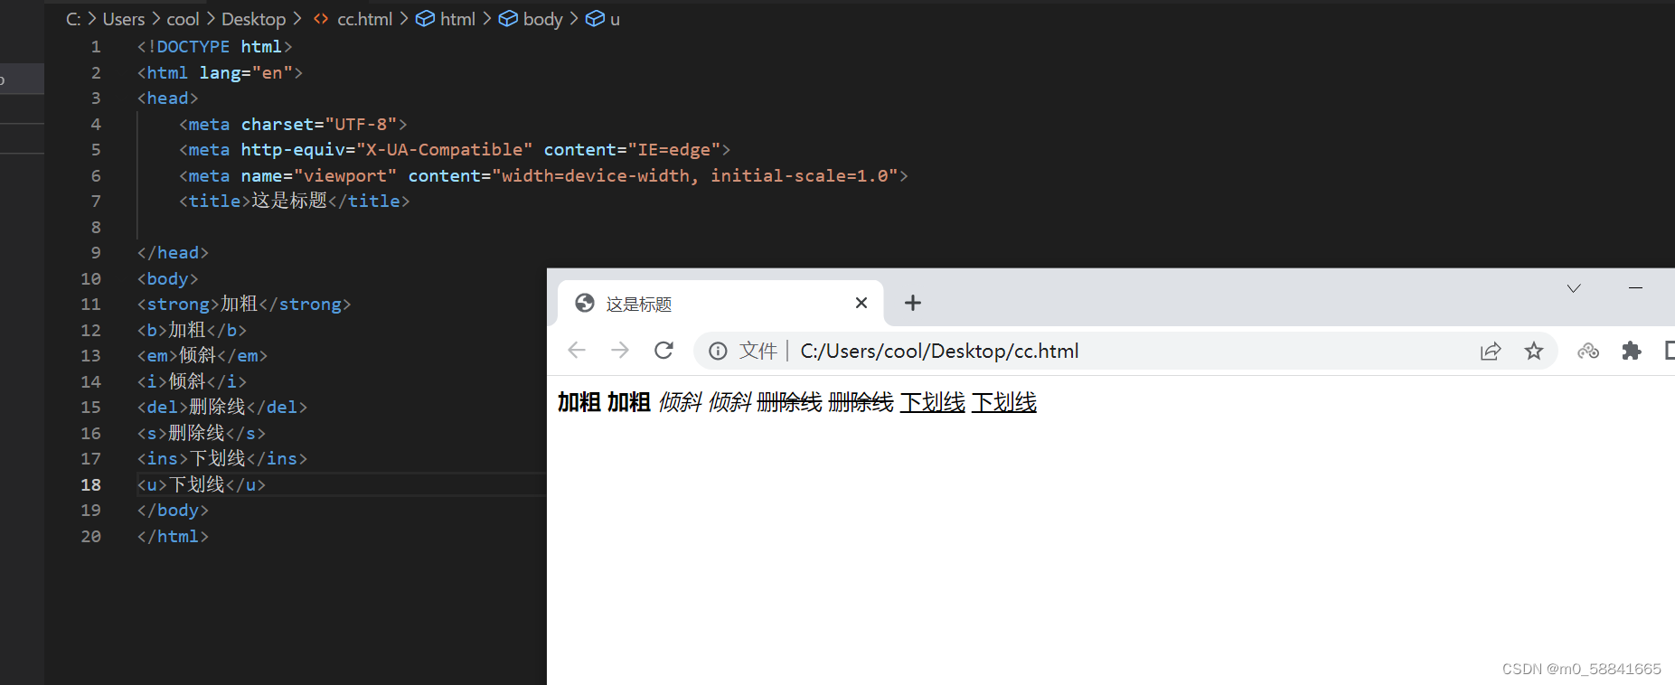Click the last underlined 下划线 text
Image resolution: width=1675 pixels, height=685 pixels.
pyautogui.click(x=1004, y=402)
